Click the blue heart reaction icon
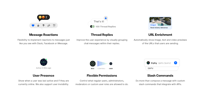The height and width of the screenshot is (102, 204). [33, 26]
